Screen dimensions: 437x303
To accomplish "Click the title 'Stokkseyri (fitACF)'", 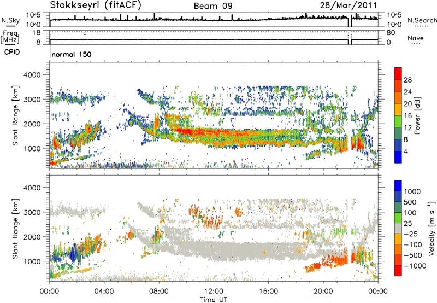I will 96,5.
